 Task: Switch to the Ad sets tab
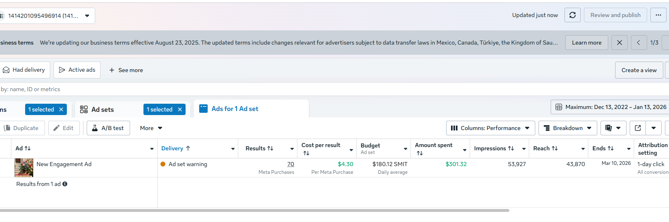[103, 110]
